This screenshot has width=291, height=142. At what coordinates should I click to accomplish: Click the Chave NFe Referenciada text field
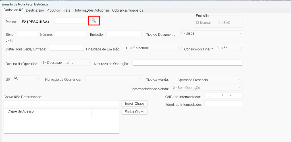(x=61, y=103)
